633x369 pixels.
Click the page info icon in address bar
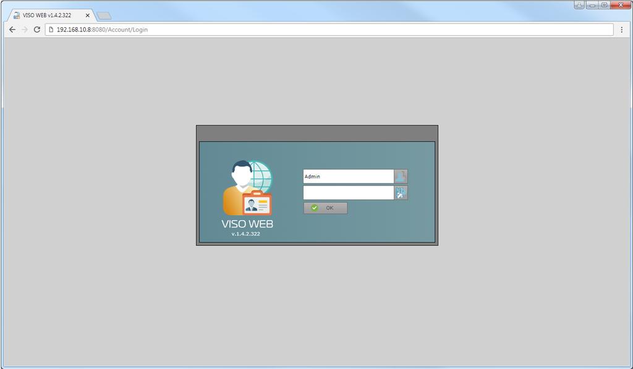point(51,30)
